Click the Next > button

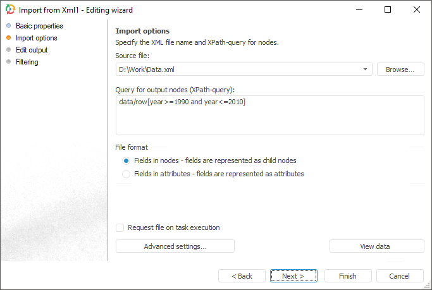(x=293, y=276)
